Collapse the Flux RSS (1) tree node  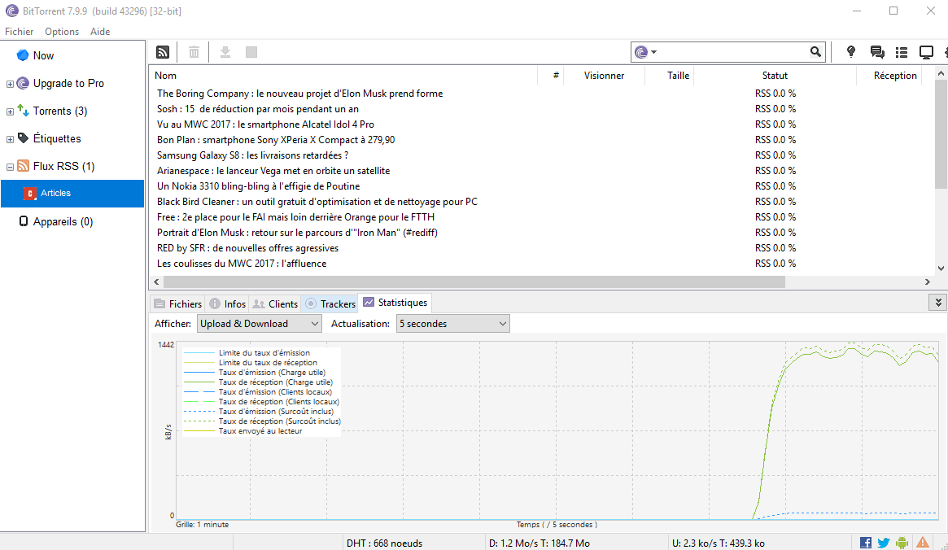pyautogui.click(x=10, y=167)
